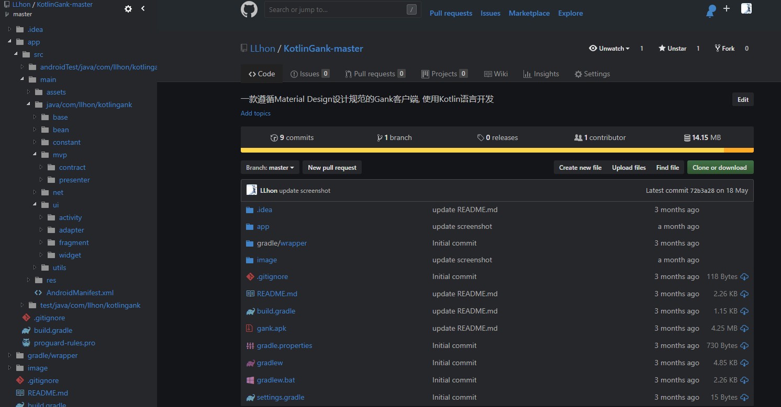Expand the .idea folder in sidebar tree
Image resolution: width=781 pixels, height=407 pixels.
click(x=9, y=29)
